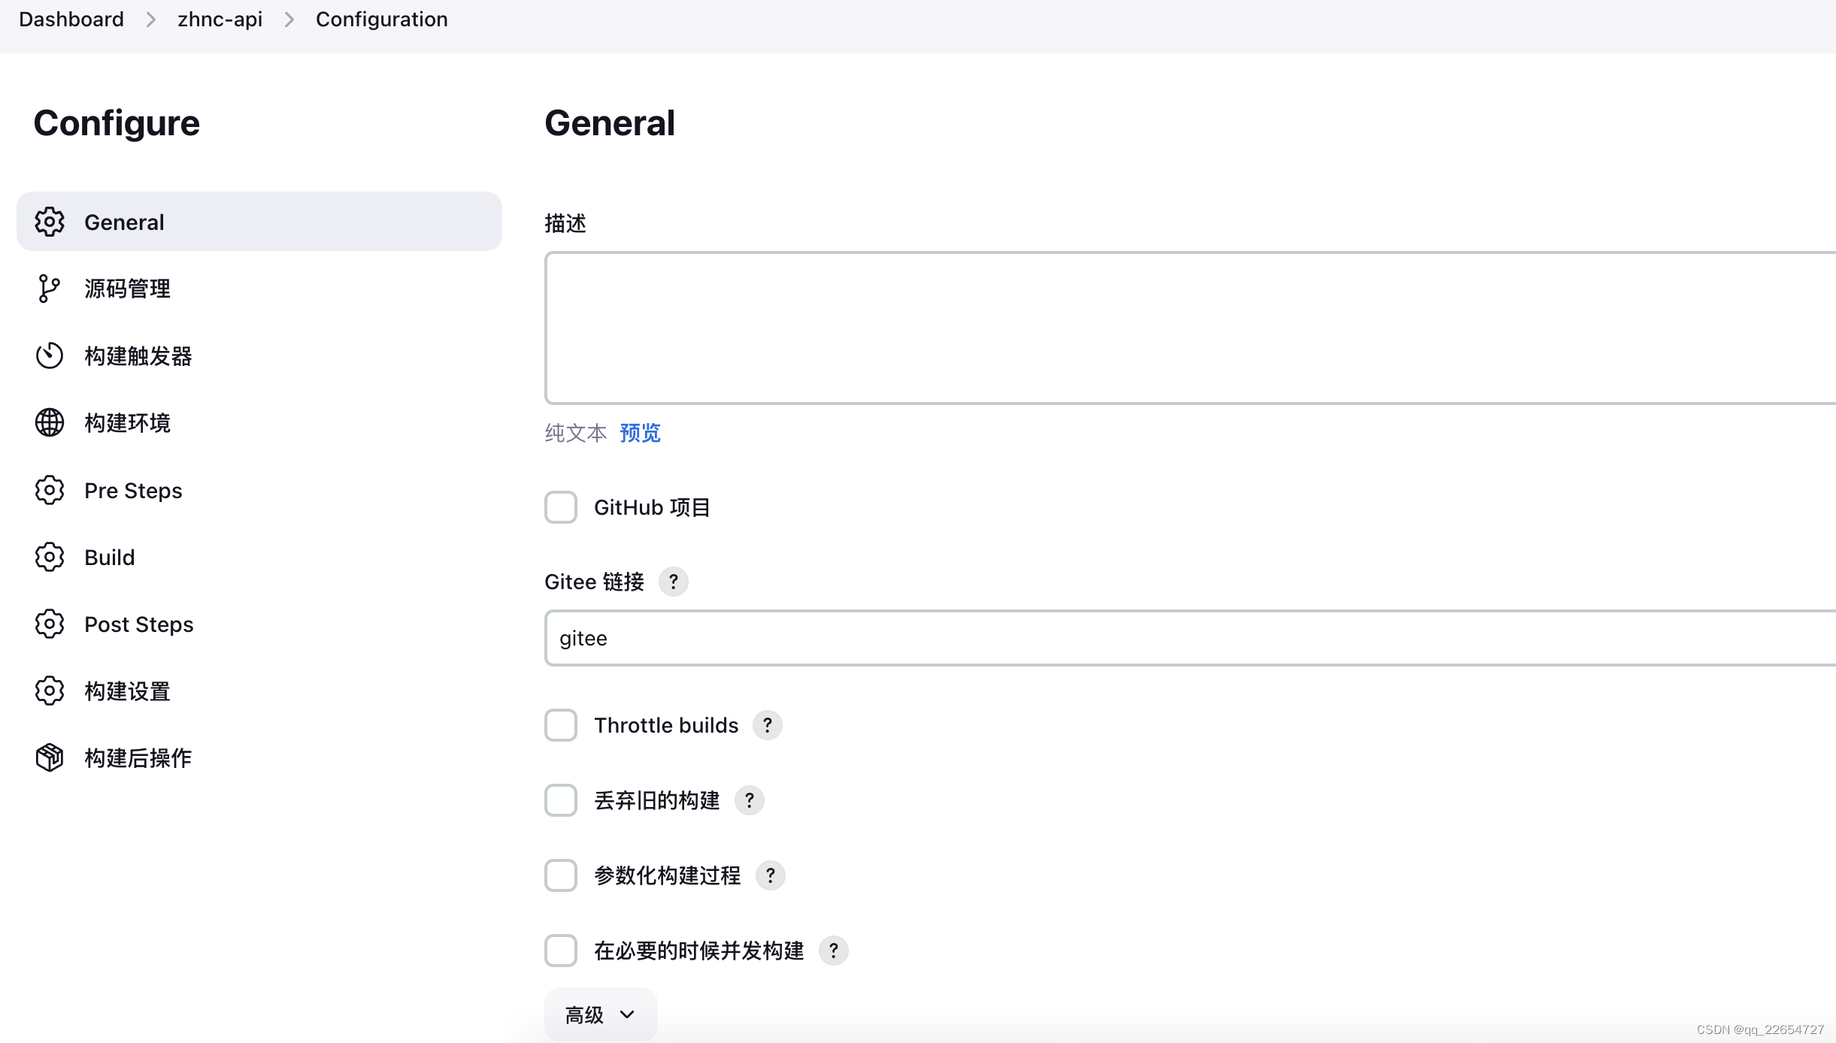This screenshot has width=1836, height=1043.
Task: Click the 预览 preview link
Action: pyautogui.click(x=640, y=433)
